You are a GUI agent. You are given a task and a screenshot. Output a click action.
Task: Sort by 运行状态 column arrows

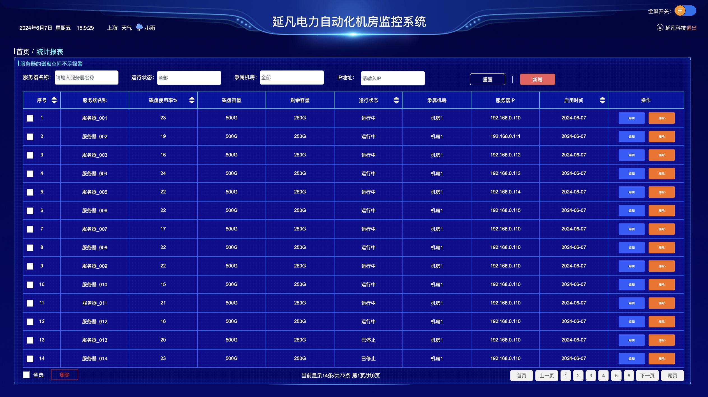396,100
